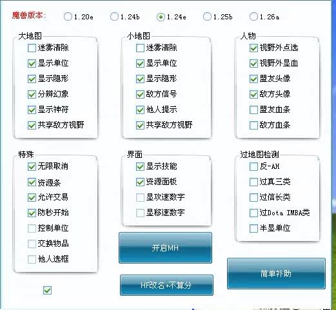This screenshot has width=336, height=310.
Task: Uncheck the 视野外点选 checkbox
Action: (253, 48)
